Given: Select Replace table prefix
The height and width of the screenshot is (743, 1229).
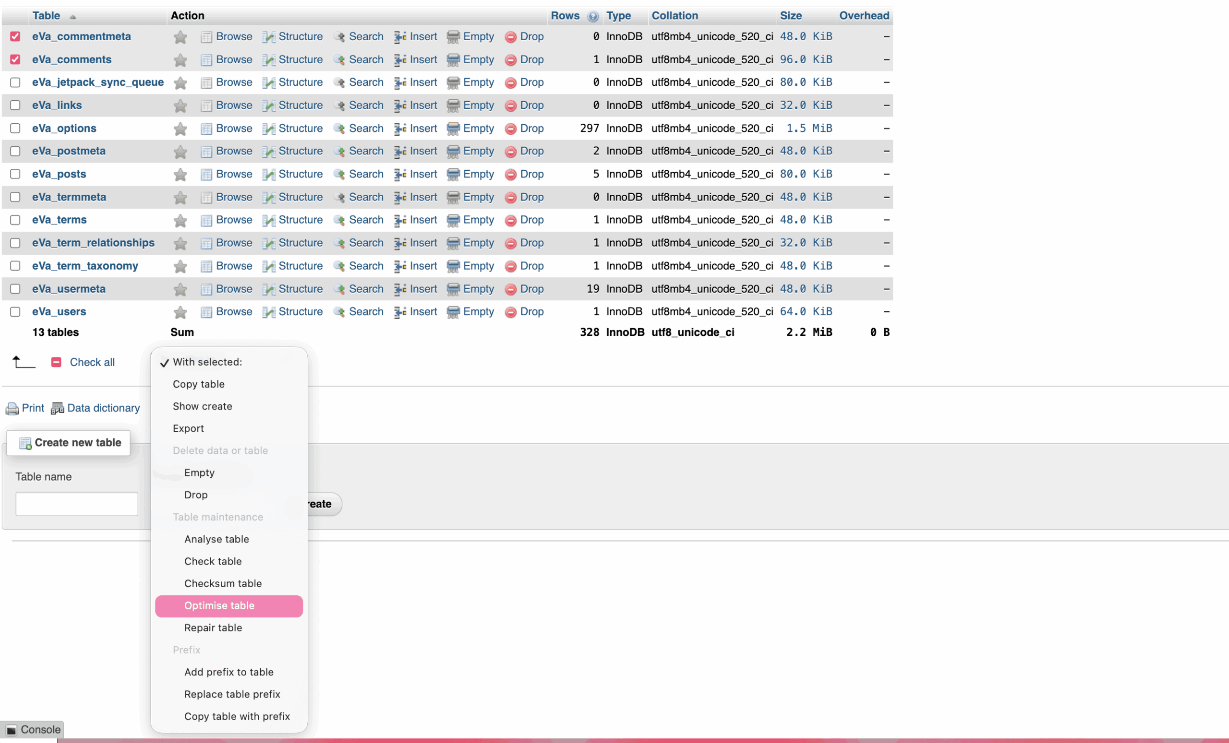Looking at the screenshot, I should pyautogui.click(x=229, y=694).
